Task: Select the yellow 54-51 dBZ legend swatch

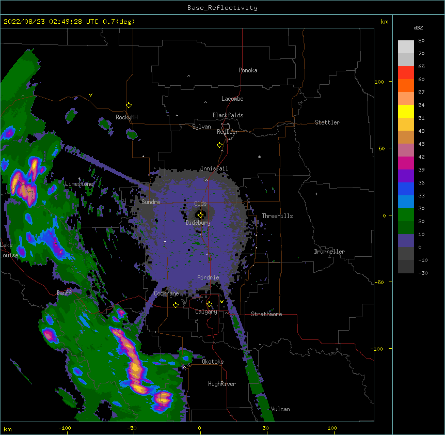Action: (x=406, y=111)
